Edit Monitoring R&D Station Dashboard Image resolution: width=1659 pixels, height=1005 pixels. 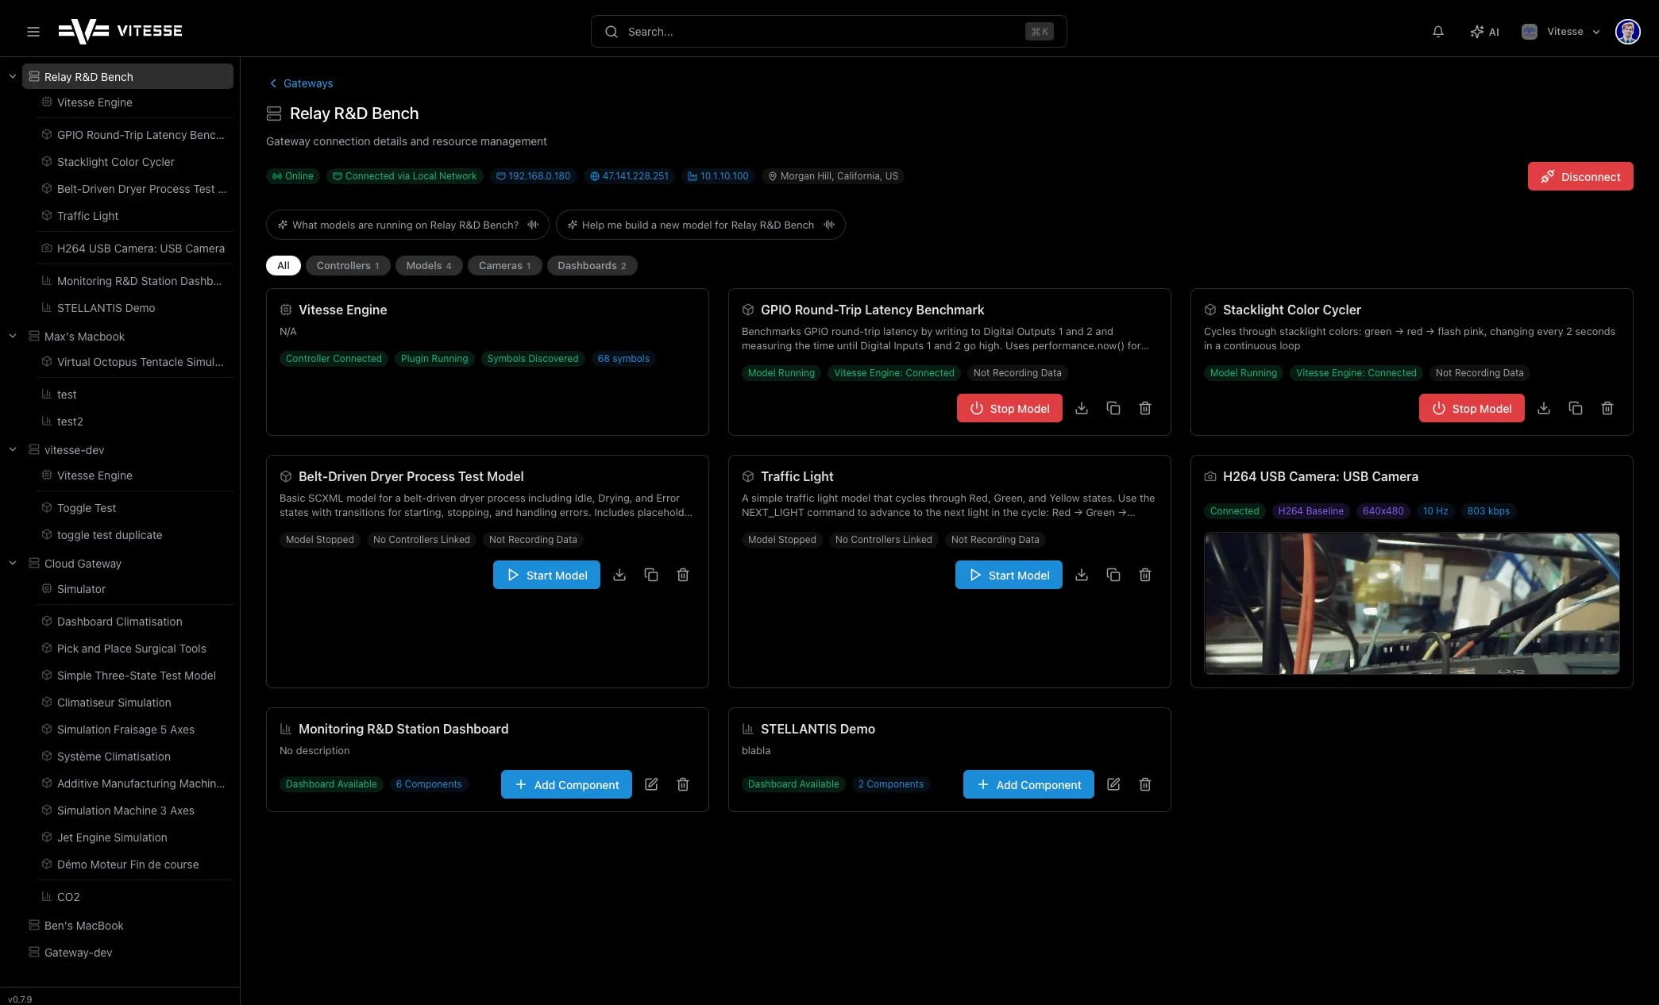(651, 784)
